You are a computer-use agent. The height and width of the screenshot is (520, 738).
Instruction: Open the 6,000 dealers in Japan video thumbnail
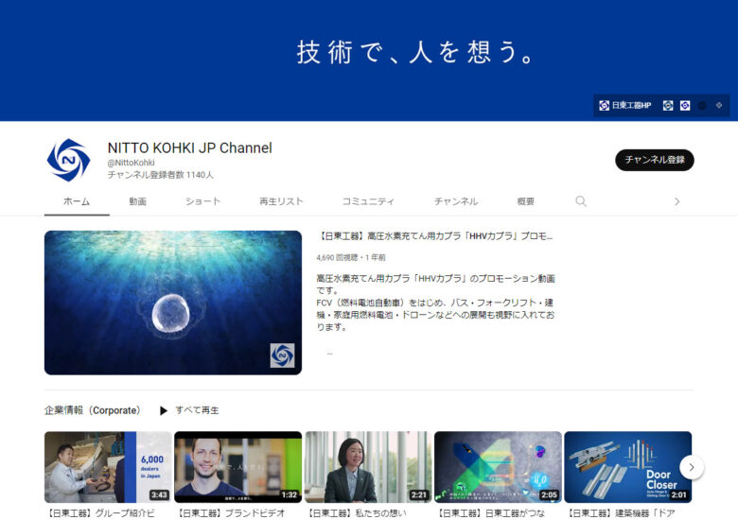pyautogui.click(x=108, y=467)
